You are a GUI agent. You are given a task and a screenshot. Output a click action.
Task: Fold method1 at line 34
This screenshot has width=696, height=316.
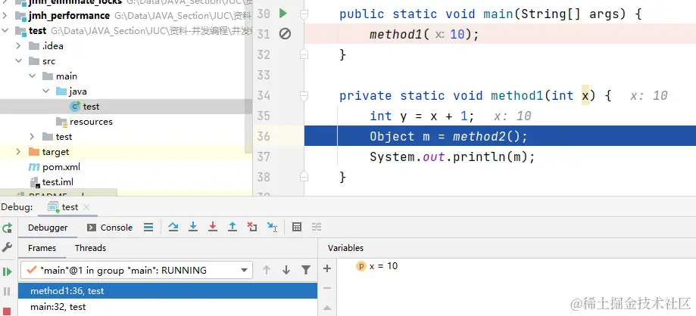pos(304,96)
